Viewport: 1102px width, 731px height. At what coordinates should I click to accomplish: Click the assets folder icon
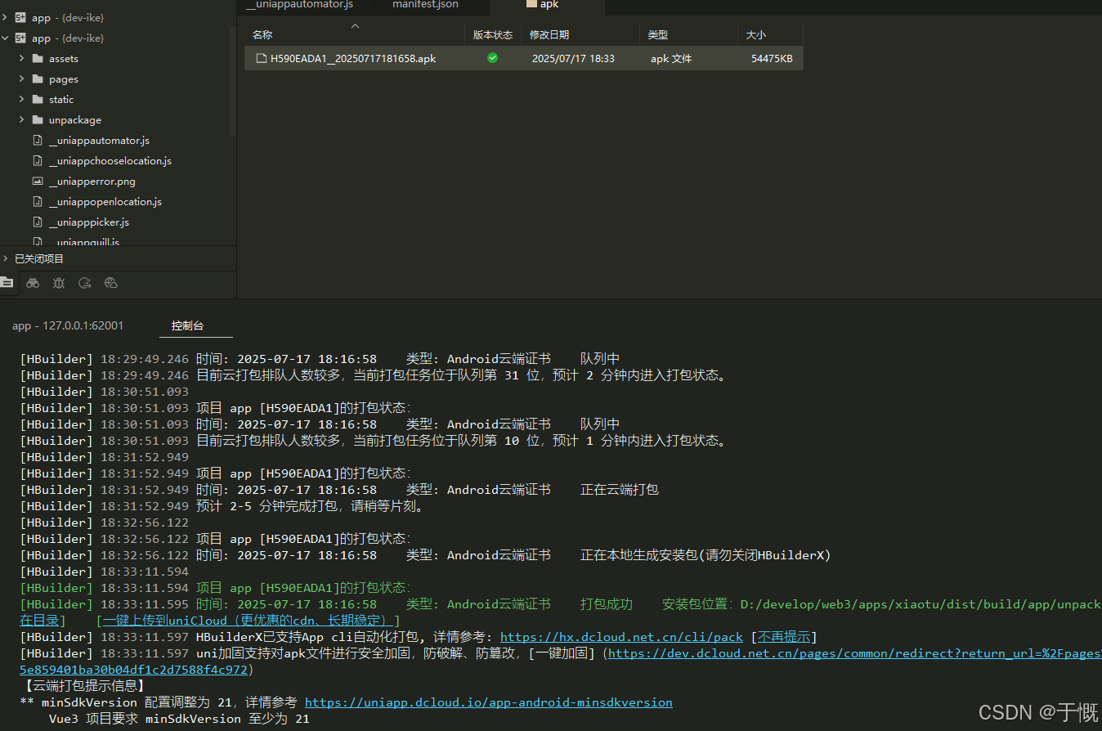click(38, 59)
